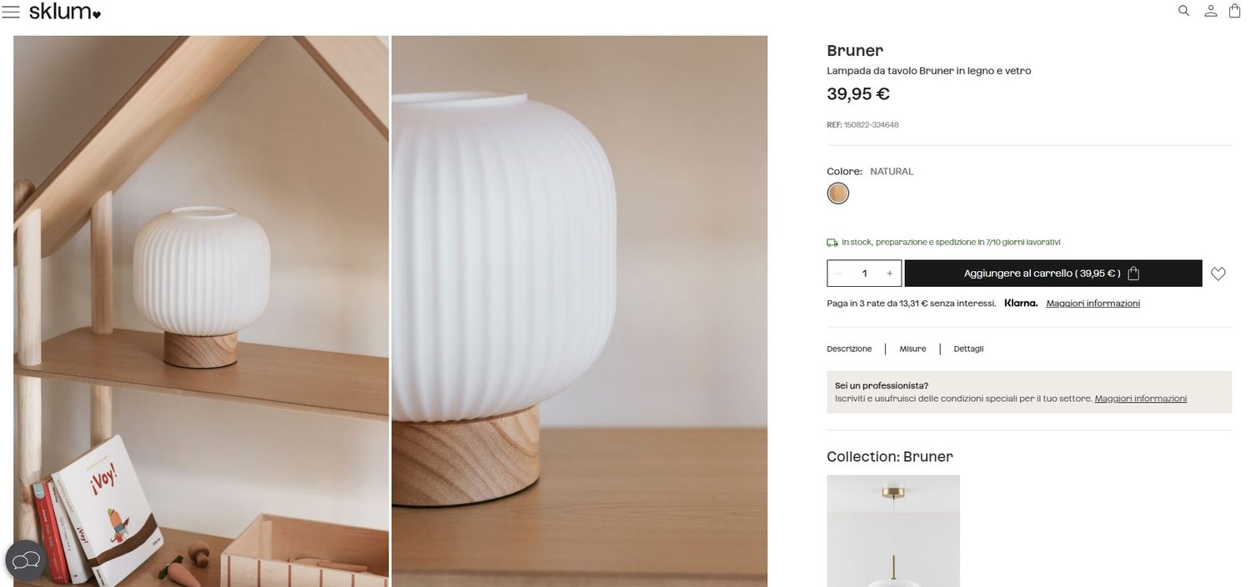Click Aggiungere al carrello button
This screenshot has height=587, width=1251.
[1053, 273]
